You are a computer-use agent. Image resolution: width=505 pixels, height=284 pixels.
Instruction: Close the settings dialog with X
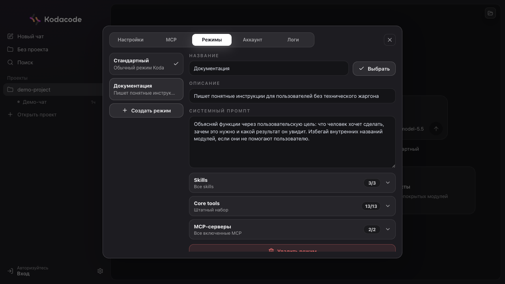[x=390, y=40]
